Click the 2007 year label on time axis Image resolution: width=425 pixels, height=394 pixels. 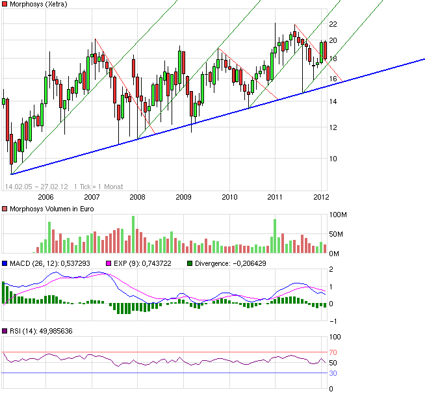[x=92, y=197]
